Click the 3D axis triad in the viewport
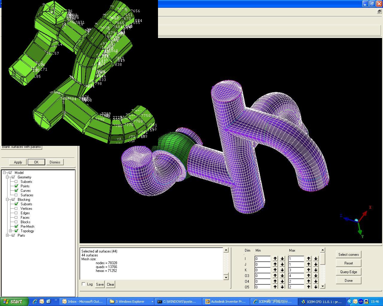Viewport: 383px width, 306px height. [357, 221]
